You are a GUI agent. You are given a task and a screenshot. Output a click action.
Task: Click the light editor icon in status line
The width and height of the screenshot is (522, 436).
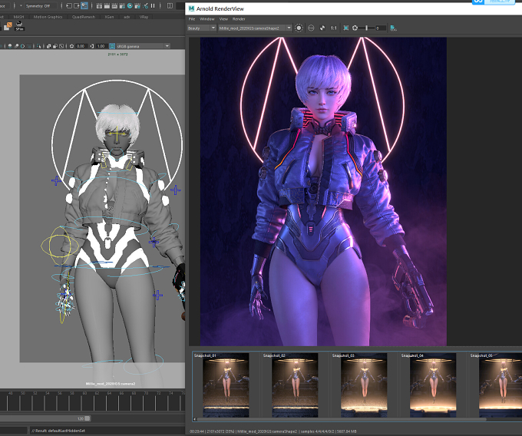[146, 6]
